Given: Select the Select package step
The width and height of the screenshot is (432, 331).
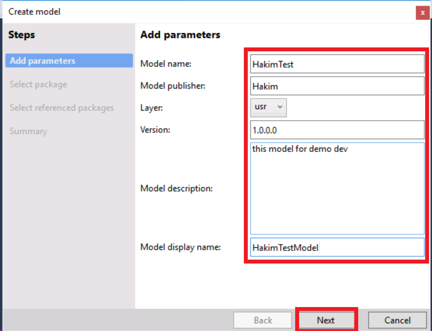Looking at the screenshot, I should 39,85.
